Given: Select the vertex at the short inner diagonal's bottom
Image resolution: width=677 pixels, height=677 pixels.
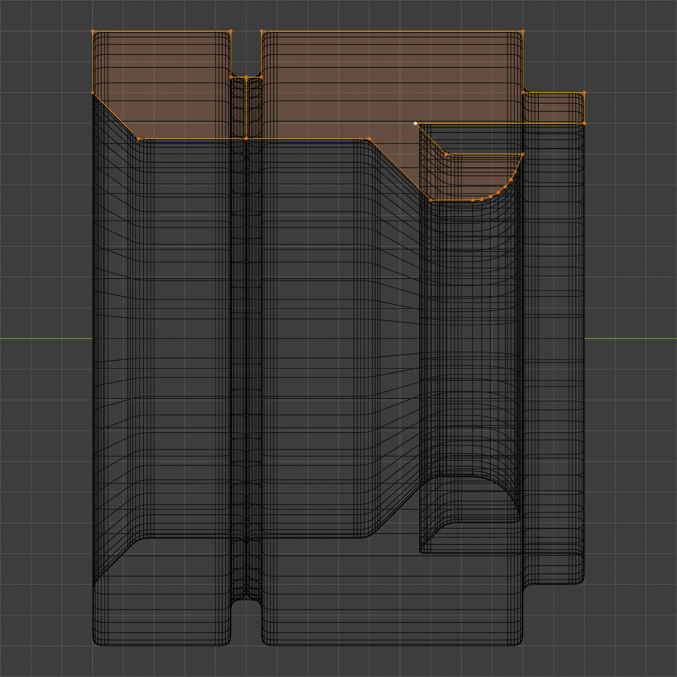Looking at the screenshot, I should [446, 154].
